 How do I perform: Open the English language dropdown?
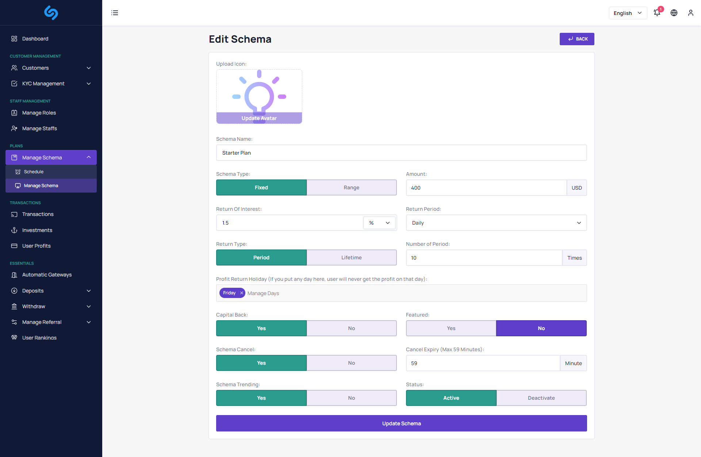[628, 13]
